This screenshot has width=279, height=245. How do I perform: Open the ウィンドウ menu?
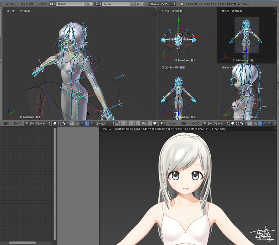pos(27,4)
